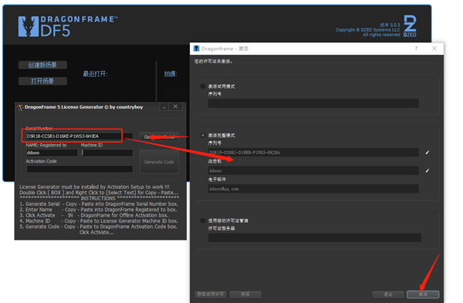Click the 激活 (Activate) button
Screen dimensions: 463x303
(x=423, y=295)
